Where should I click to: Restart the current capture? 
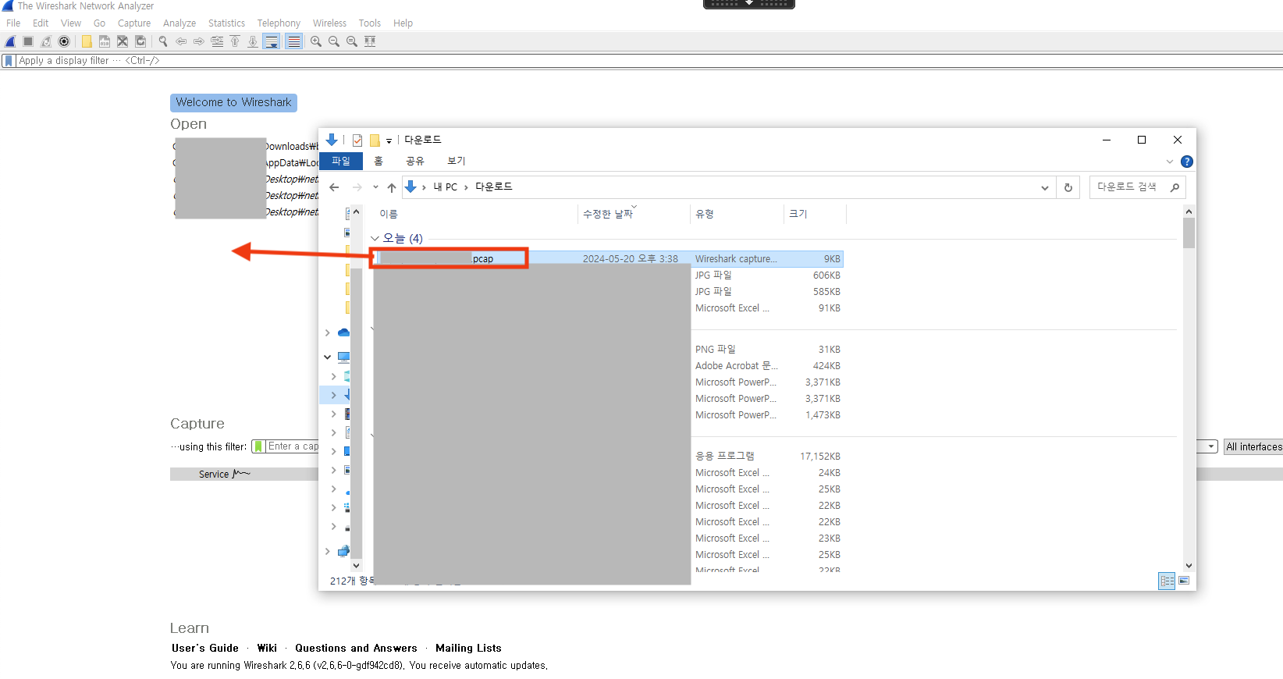coord(46,41)
